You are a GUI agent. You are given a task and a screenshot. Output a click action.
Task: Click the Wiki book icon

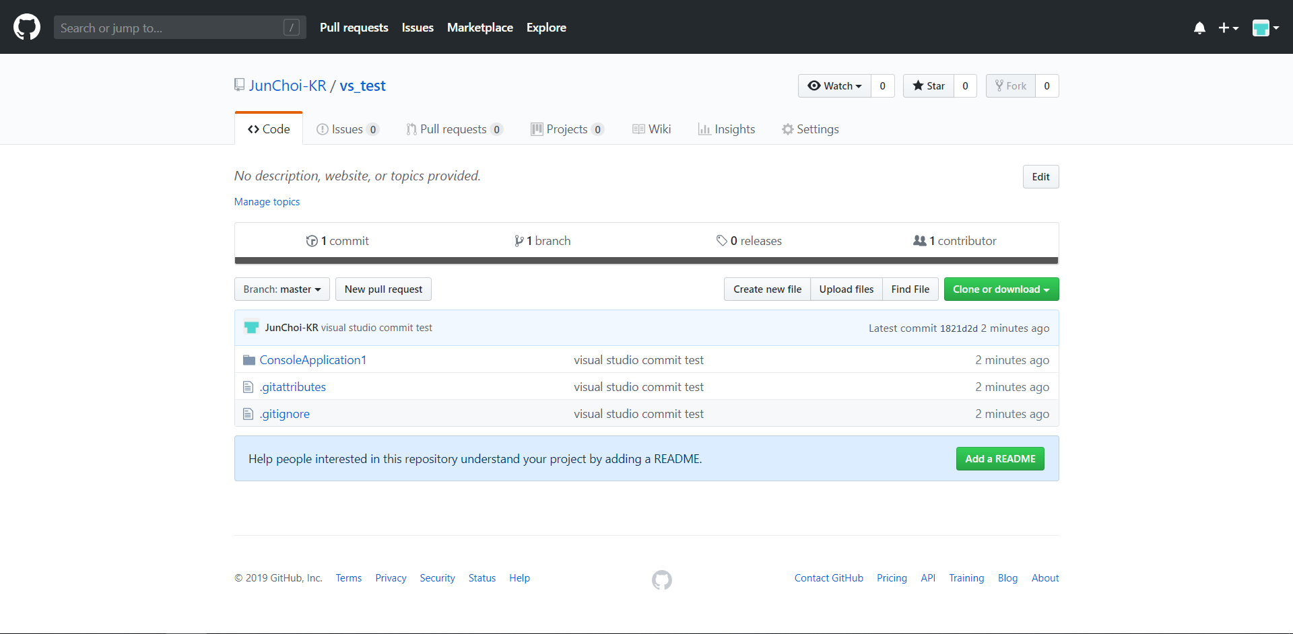(638, 129)
